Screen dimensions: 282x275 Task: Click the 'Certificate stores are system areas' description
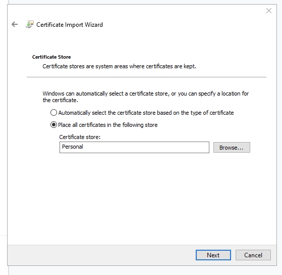119,66
